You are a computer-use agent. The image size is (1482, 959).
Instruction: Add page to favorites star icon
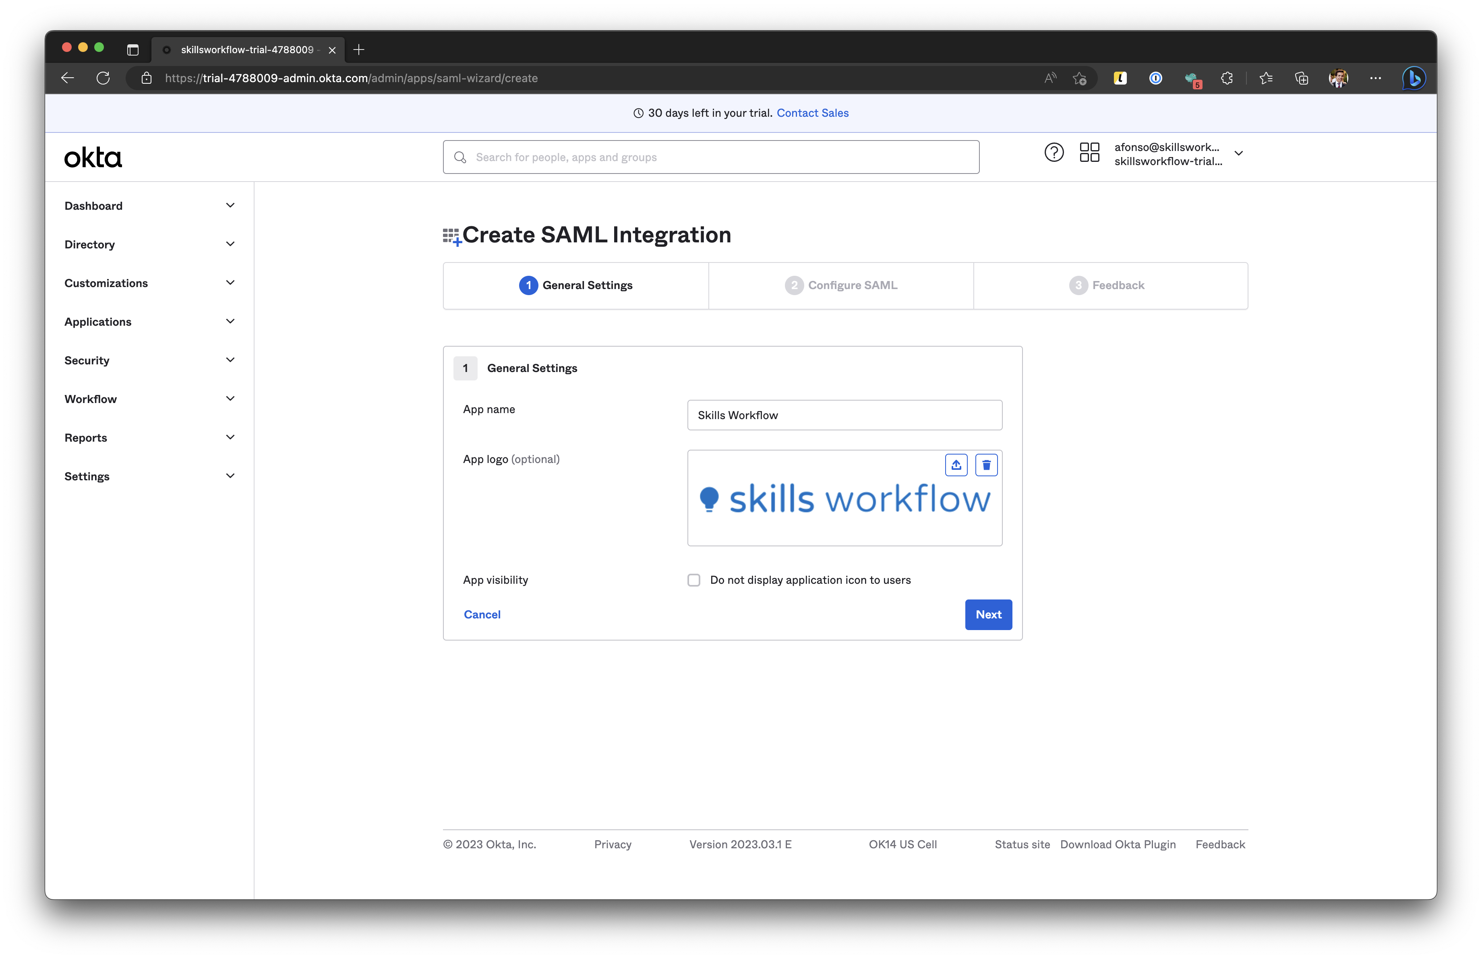click(x=1080, y=78)
